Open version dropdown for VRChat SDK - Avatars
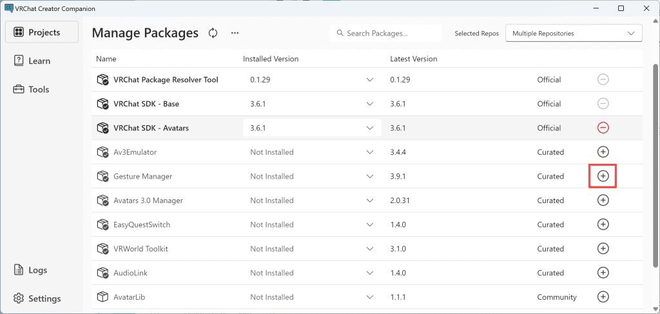This screenshot has height=314, width=660. tap(370, 128)
